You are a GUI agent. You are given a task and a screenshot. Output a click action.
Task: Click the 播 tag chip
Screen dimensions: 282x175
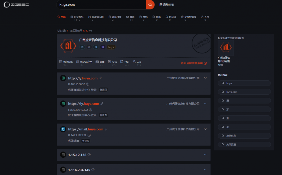tap(103, 47)
